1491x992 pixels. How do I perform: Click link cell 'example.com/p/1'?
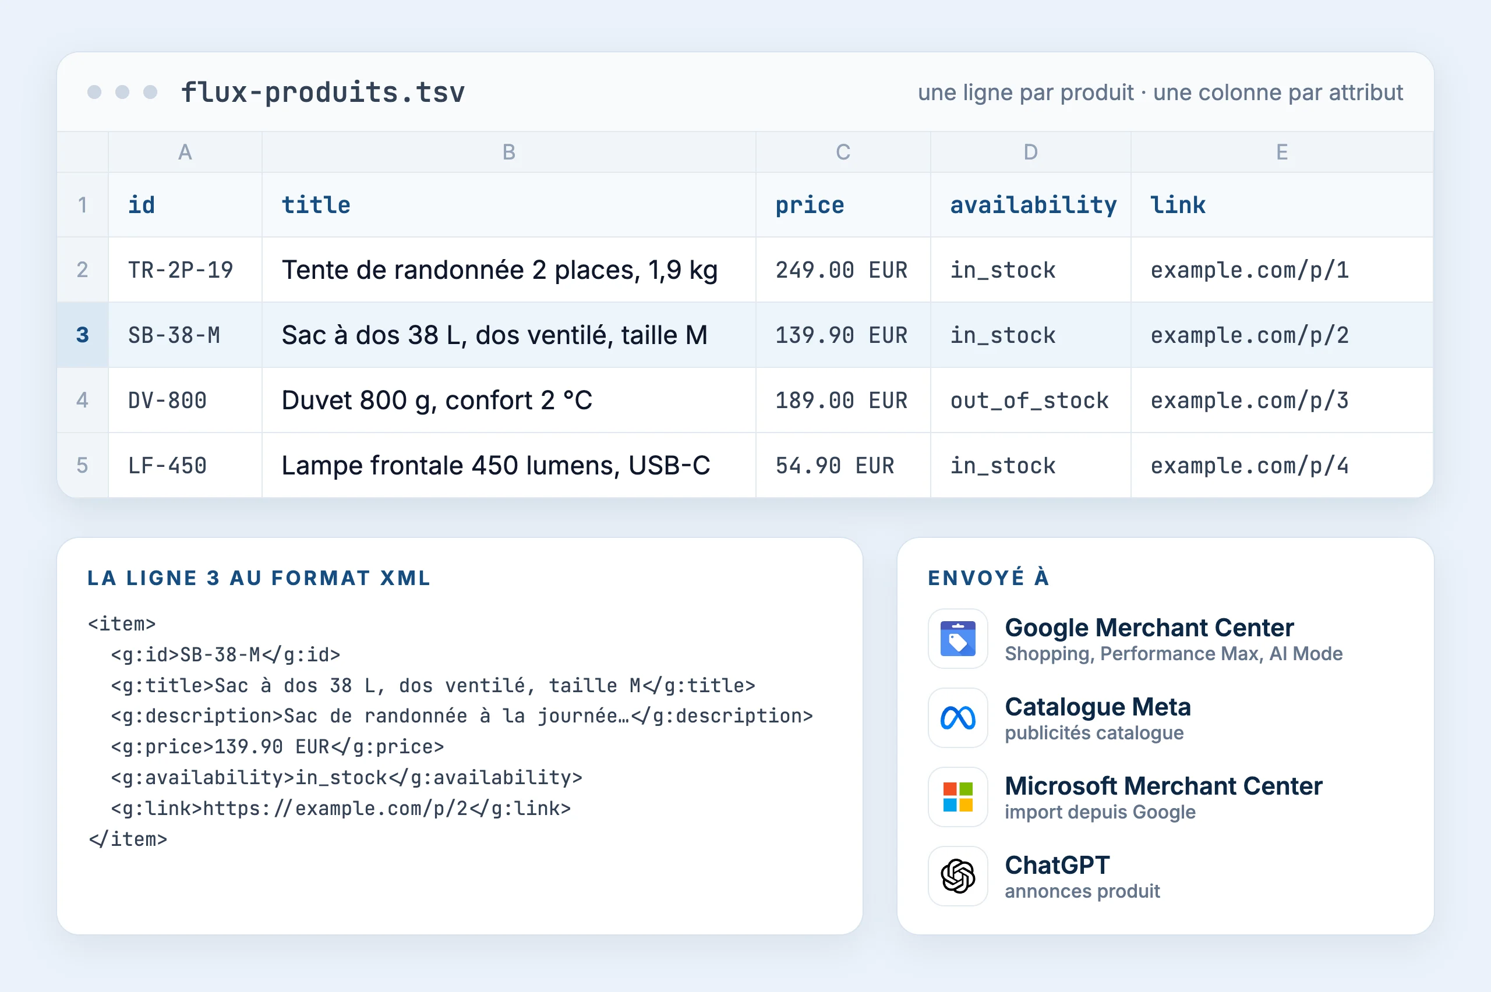pyautogui.click(x=1282, y=270)
